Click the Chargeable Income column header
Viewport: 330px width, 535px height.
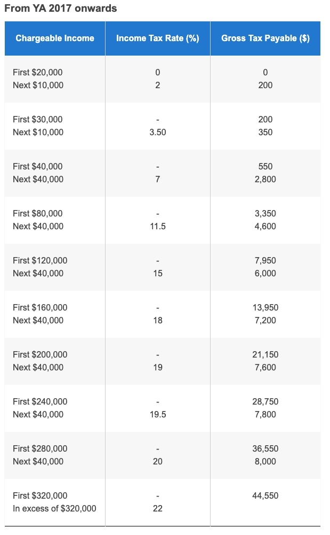click(x=55, y=38)
